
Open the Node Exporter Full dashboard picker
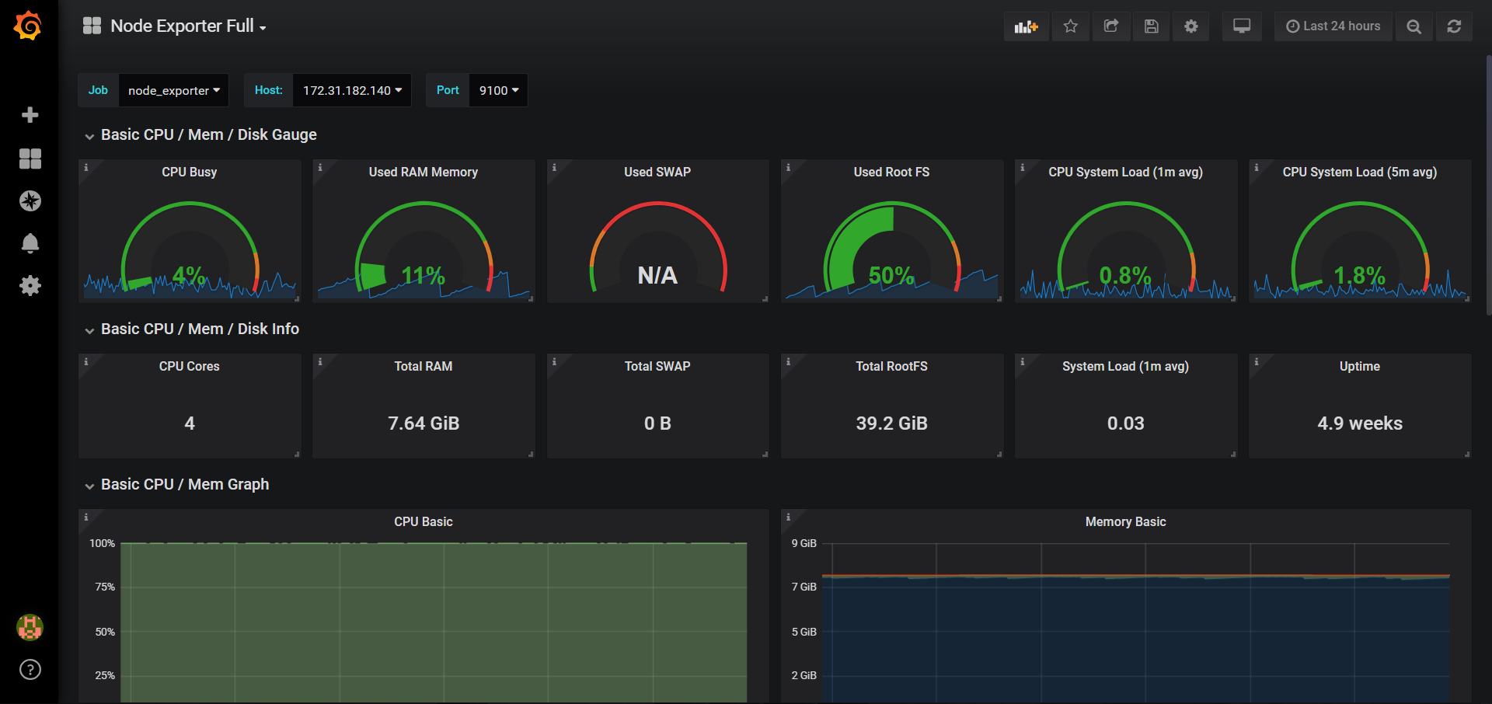(x=175, y=26)
